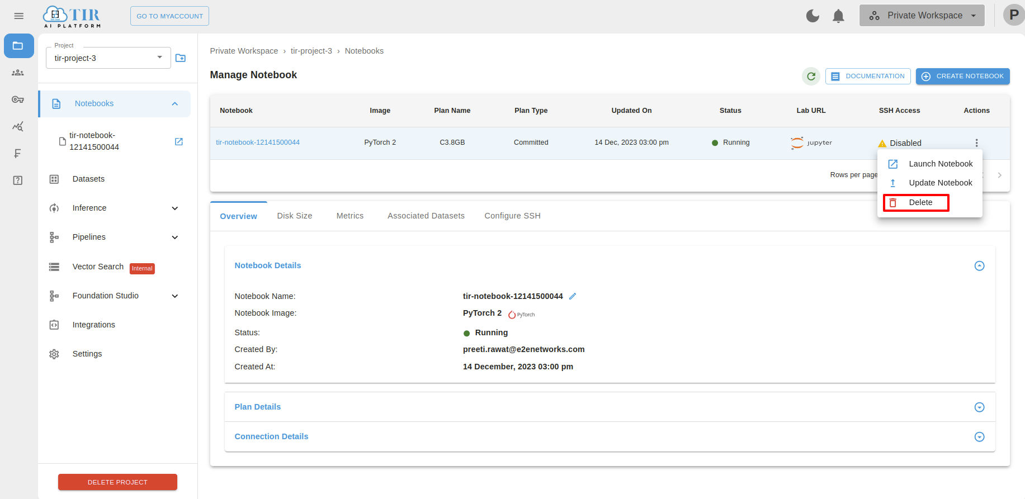Click the Integrations sidebar icon
The width and height of the screenshot is (1025, 499).
54,325
